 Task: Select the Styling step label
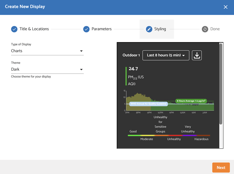coord(160,29)
